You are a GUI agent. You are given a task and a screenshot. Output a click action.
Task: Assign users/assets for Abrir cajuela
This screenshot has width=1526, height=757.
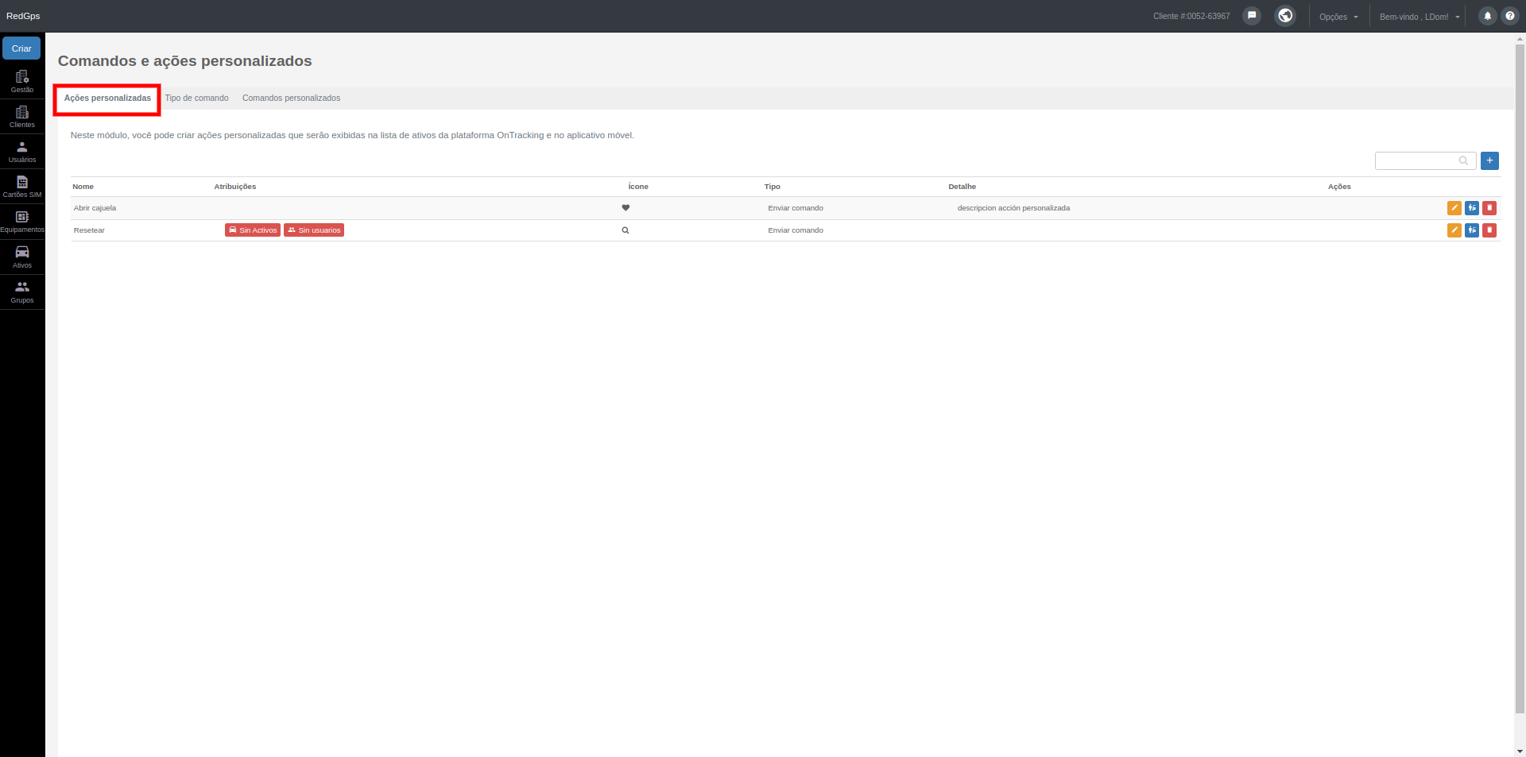1472,208
